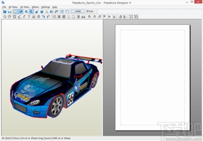Open the Settings menu
Viewport: 203px width, 141px height.
(x=46, y=7)
